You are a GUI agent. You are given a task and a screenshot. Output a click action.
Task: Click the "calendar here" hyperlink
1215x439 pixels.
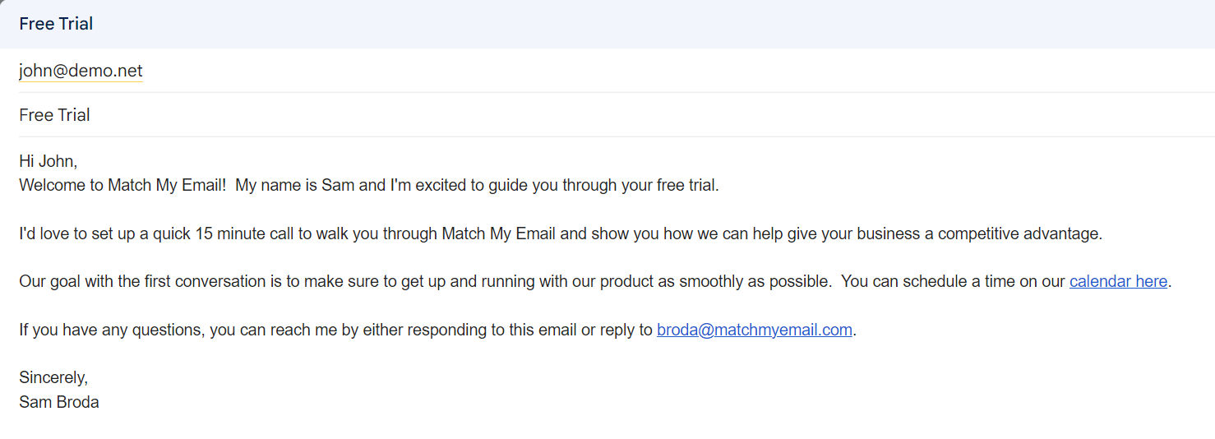pos(1118,282)
